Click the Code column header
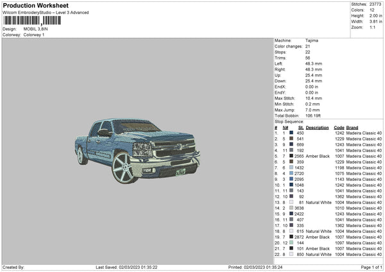Image resolution: width=385 pixels, height=272 pixels. pyautogui.click(x=339, y=127)
